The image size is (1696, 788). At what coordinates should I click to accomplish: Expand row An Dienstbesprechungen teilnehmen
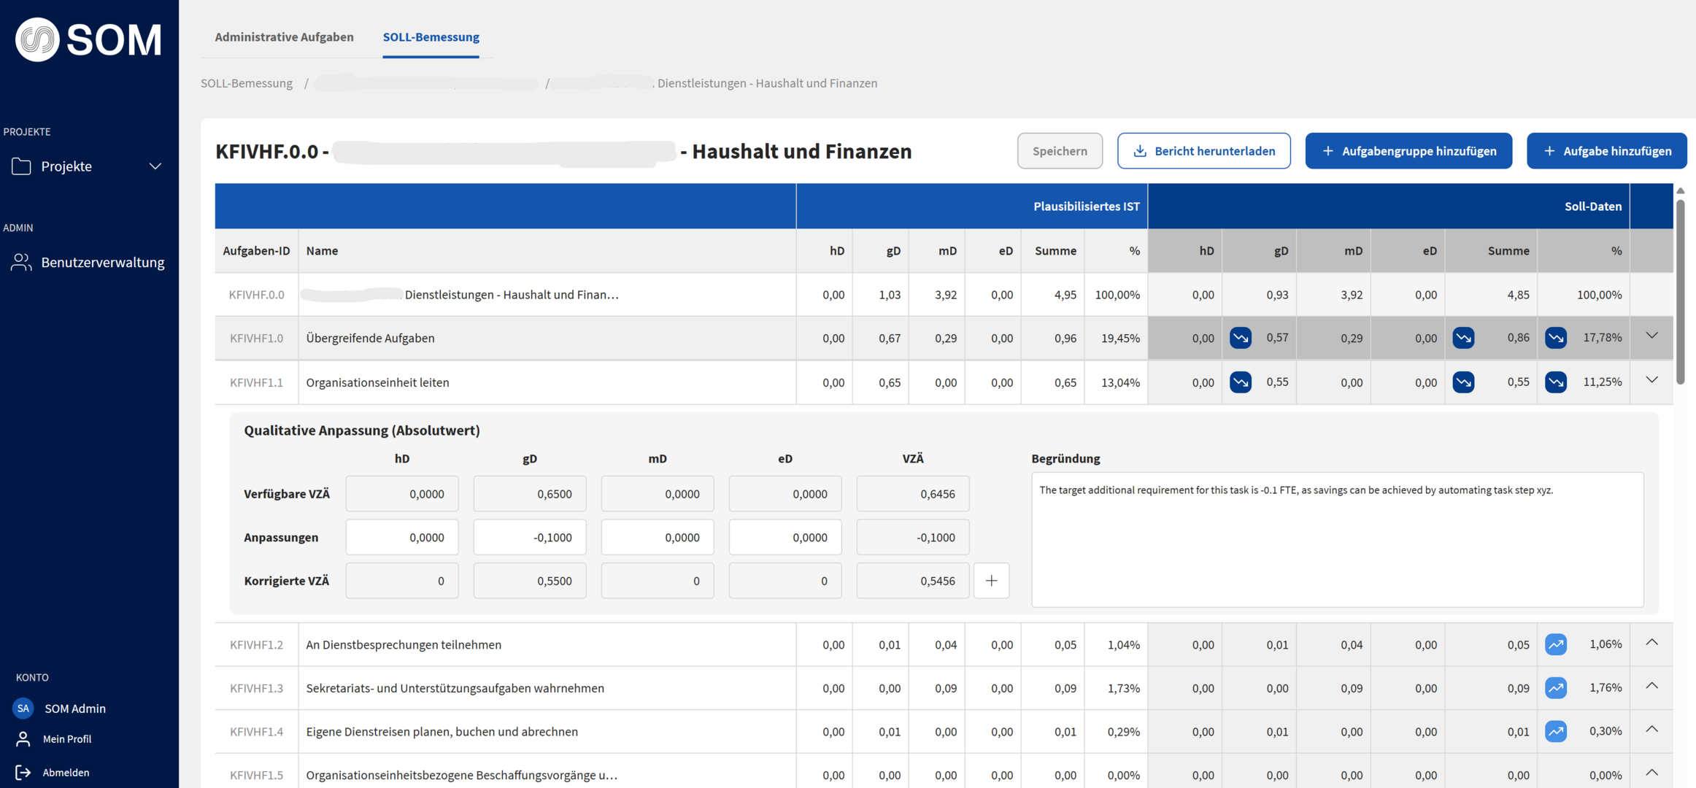1651,643
